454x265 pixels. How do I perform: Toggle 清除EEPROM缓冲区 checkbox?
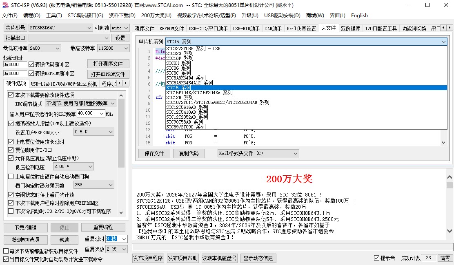point(31,73)
